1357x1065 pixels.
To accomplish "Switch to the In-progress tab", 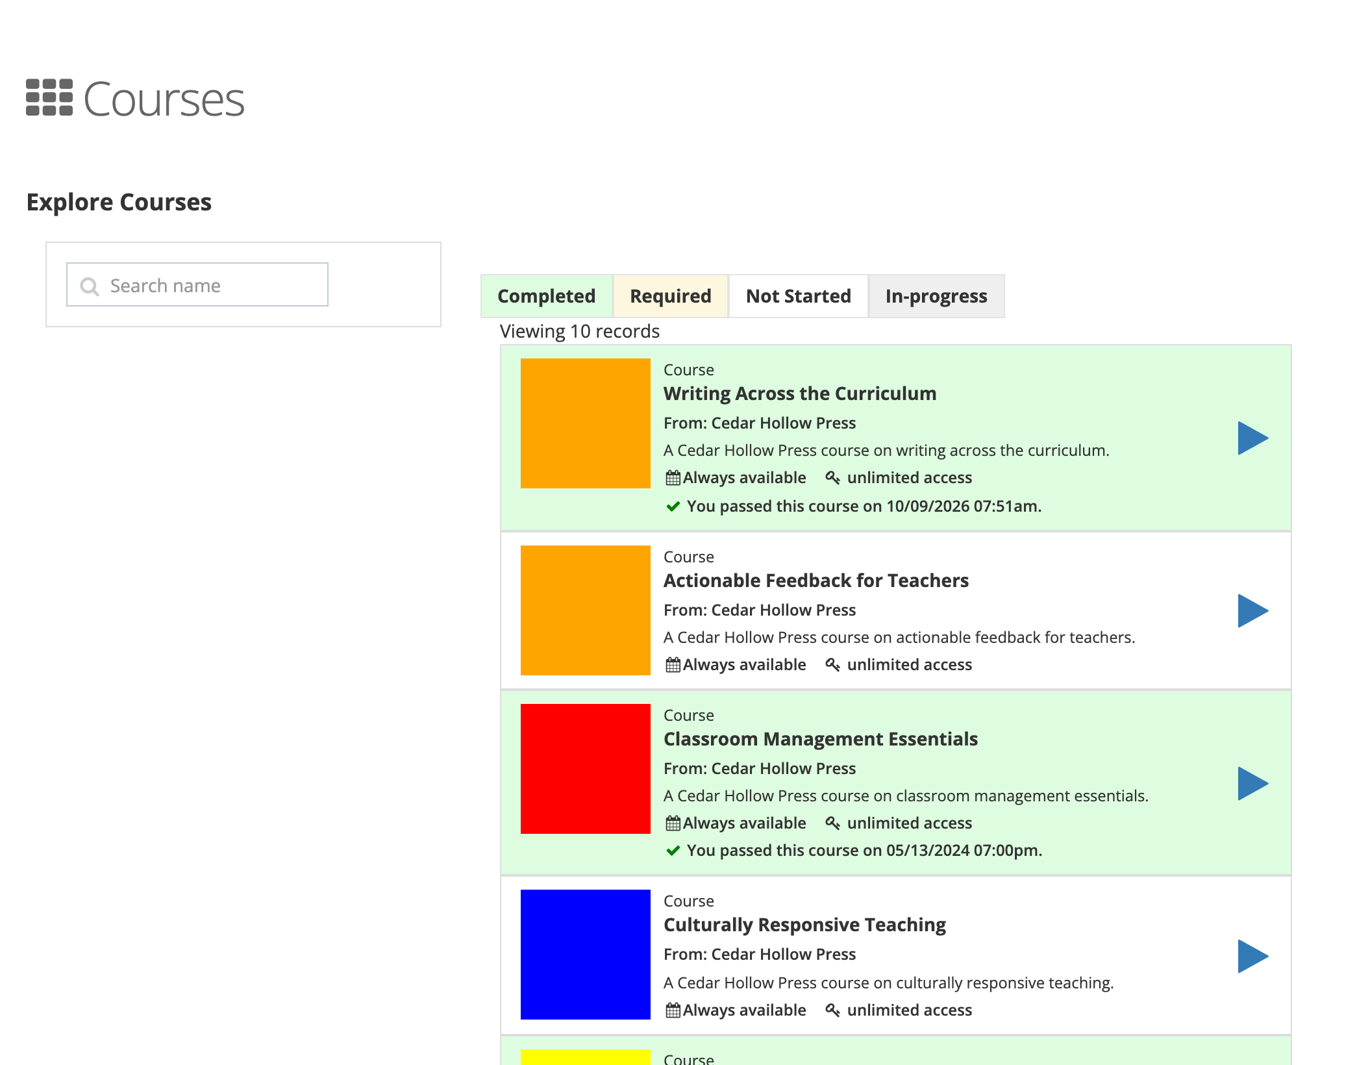I will [x=936, y=296].
